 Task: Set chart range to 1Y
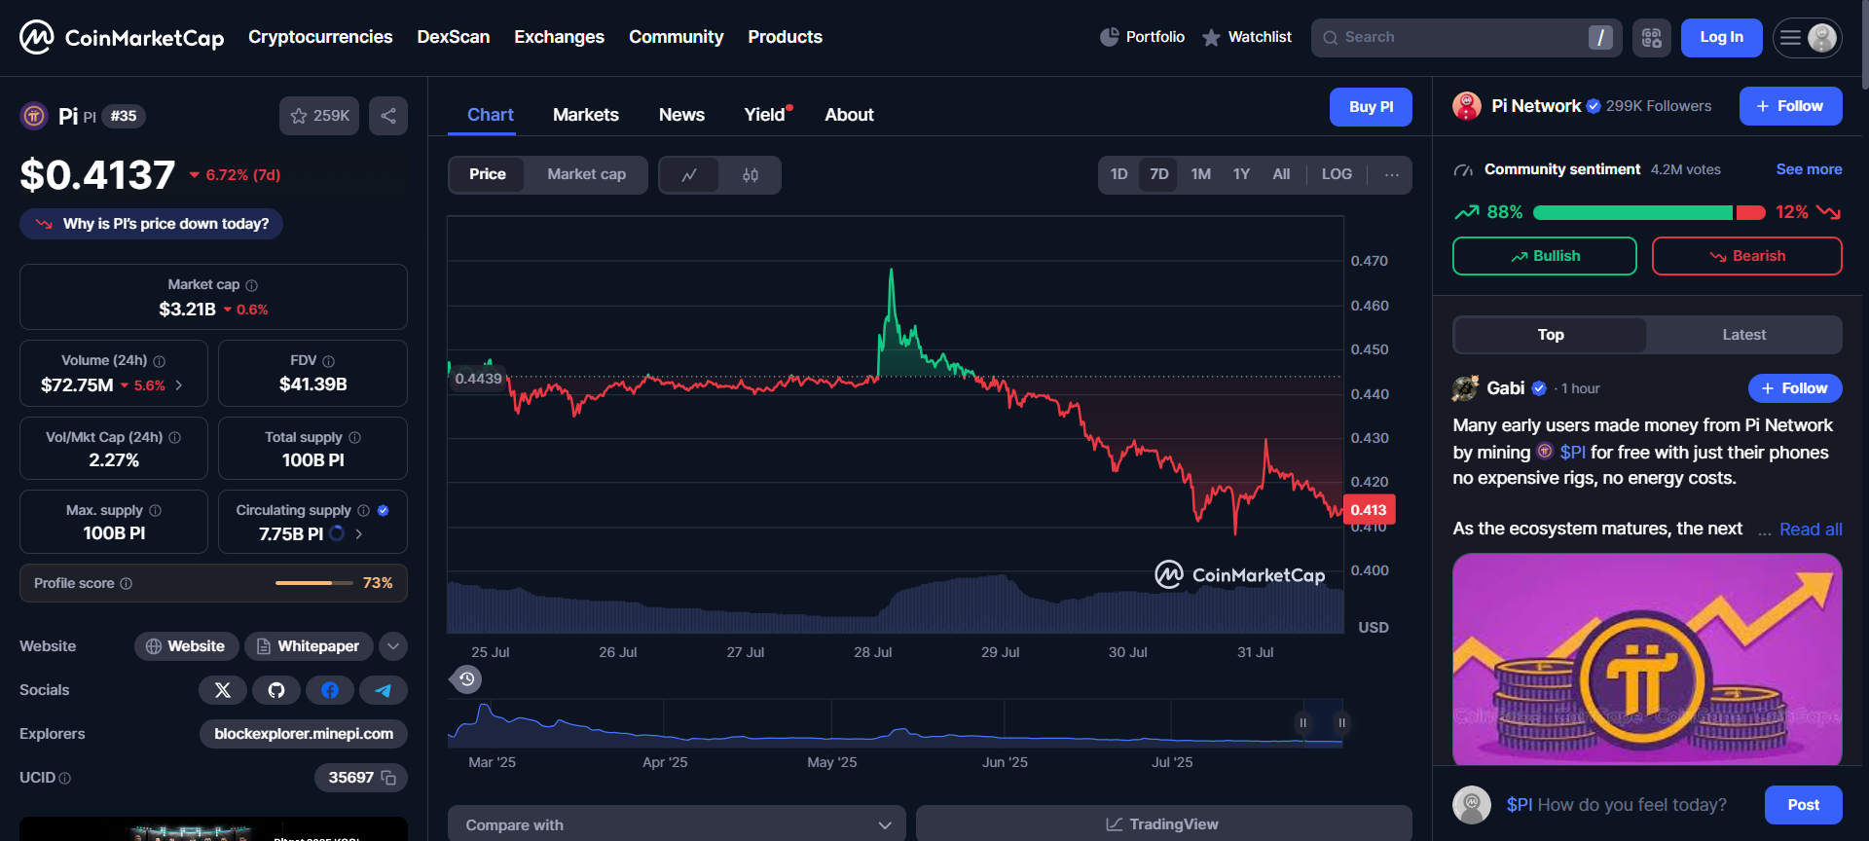pyautogui.click(x=1241, y=175)
